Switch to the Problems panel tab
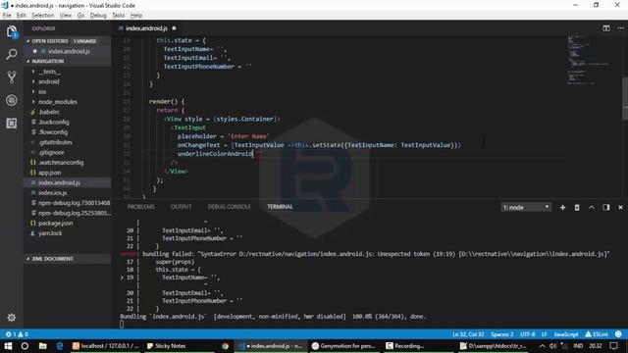The image size is (628, 353). [140, 207]
